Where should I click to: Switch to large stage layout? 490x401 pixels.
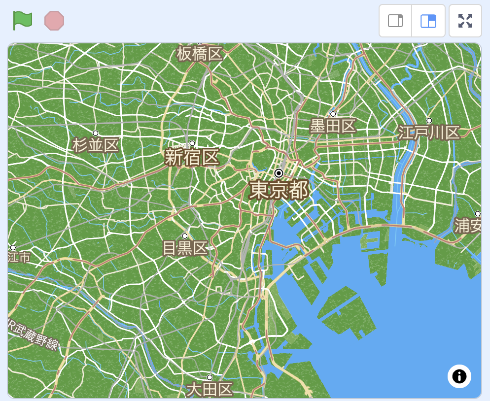428,21
